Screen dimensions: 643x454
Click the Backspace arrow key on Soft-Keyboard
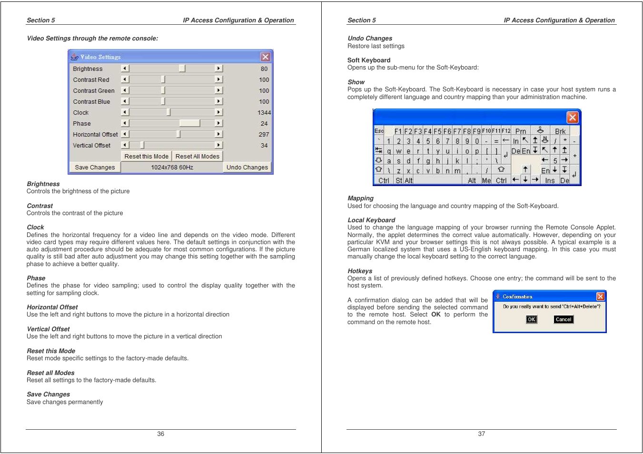506,140
